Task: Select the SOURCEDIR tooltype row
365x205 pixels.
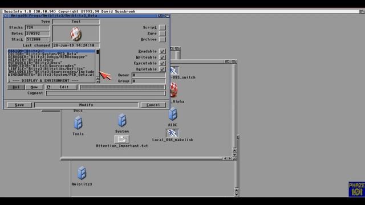Action: [51, 65]
